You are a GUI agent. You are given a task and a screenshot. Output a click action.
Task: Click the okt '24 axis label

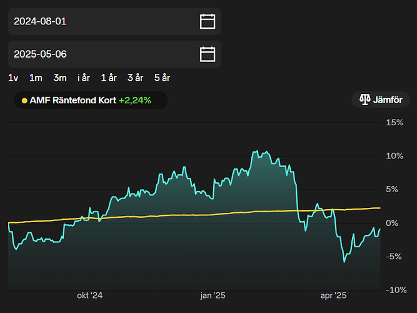(x=89, y=295)
